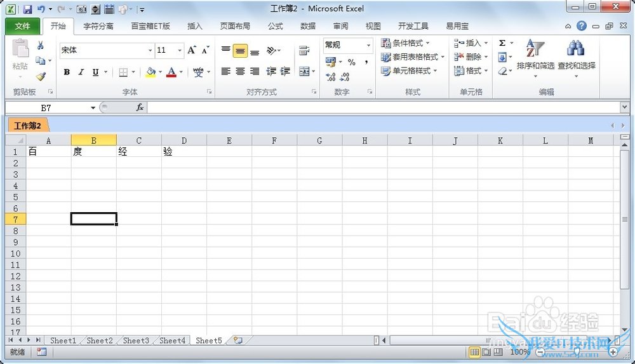Switch to the 公式 Formulas tab
635x364 pixels.
275,26
